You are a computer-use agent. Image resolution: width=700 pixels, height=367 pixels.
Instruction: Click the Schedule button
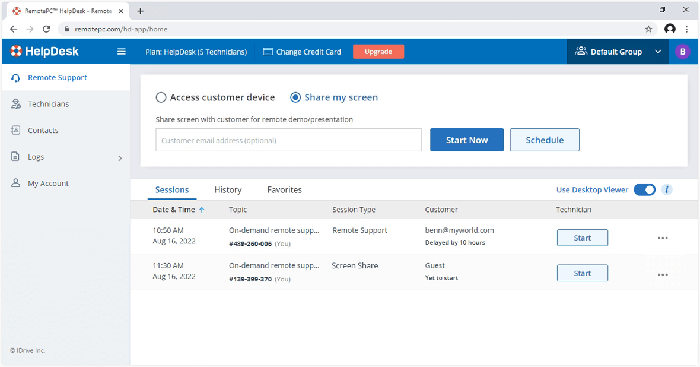coord(545,140)
